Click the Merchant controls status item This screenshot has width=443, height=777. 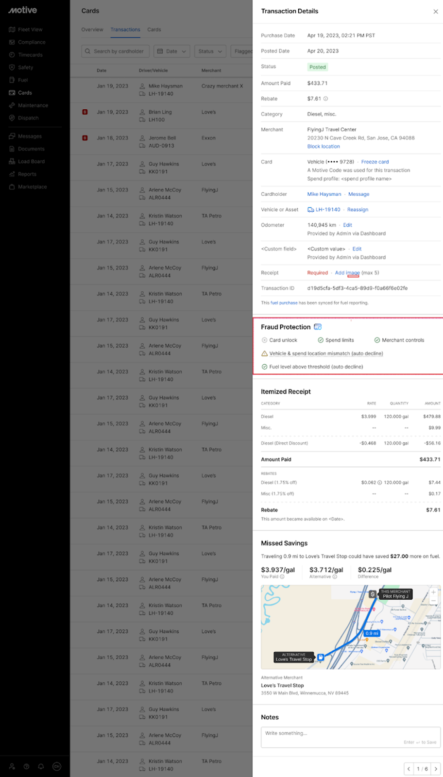click(399, 340)
